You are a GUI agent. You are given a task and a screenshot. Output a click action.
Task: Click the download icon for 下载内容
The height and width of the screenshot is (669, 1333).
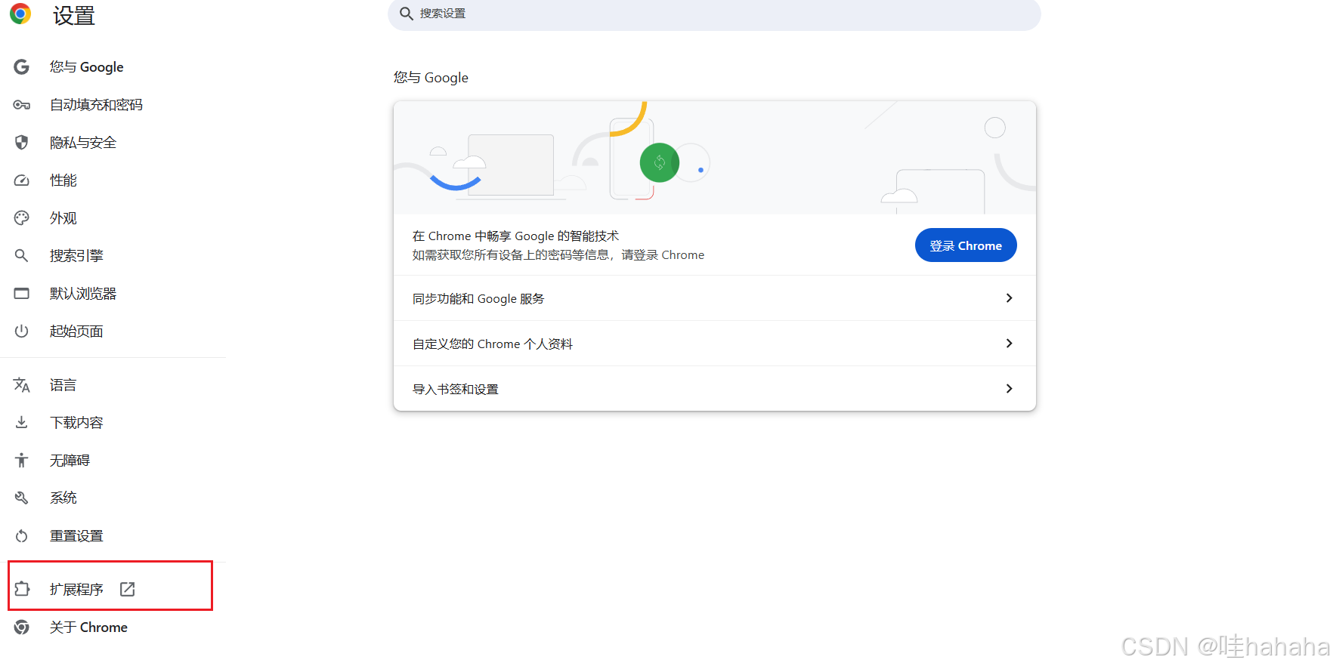click(22, 423)
